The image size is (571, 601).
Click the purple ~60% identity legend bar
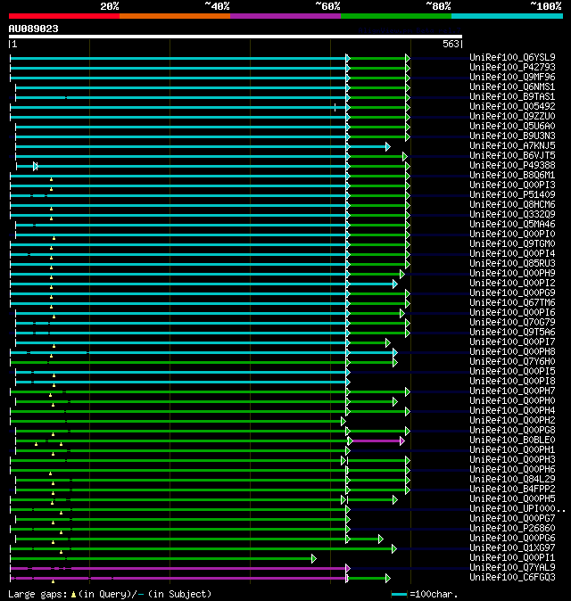click(x=285, y=16)
